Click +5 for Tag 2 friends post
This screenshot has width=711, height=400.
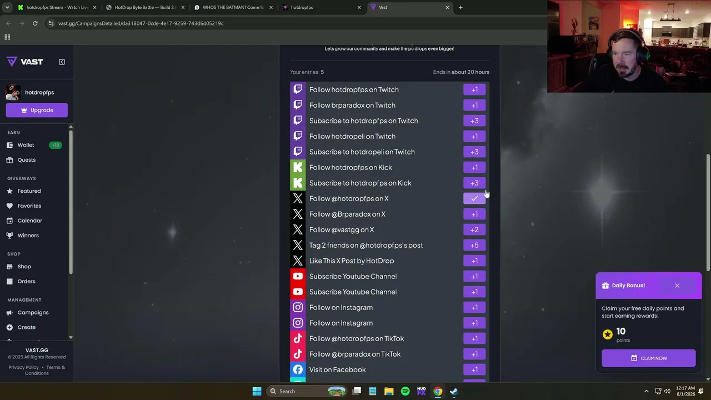tap(474, 245)
